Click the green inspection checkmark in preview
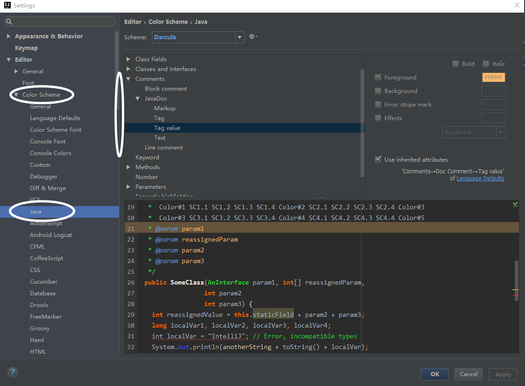This screenshot has height=386, width=525. tap(515, 204)
